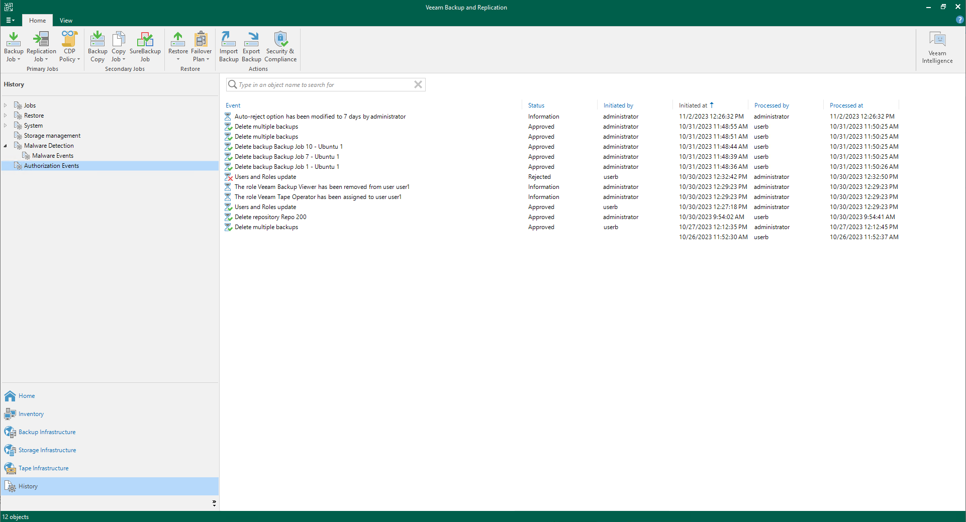
Task: Open Veeam Intelligence assistant
Action: 937,47
